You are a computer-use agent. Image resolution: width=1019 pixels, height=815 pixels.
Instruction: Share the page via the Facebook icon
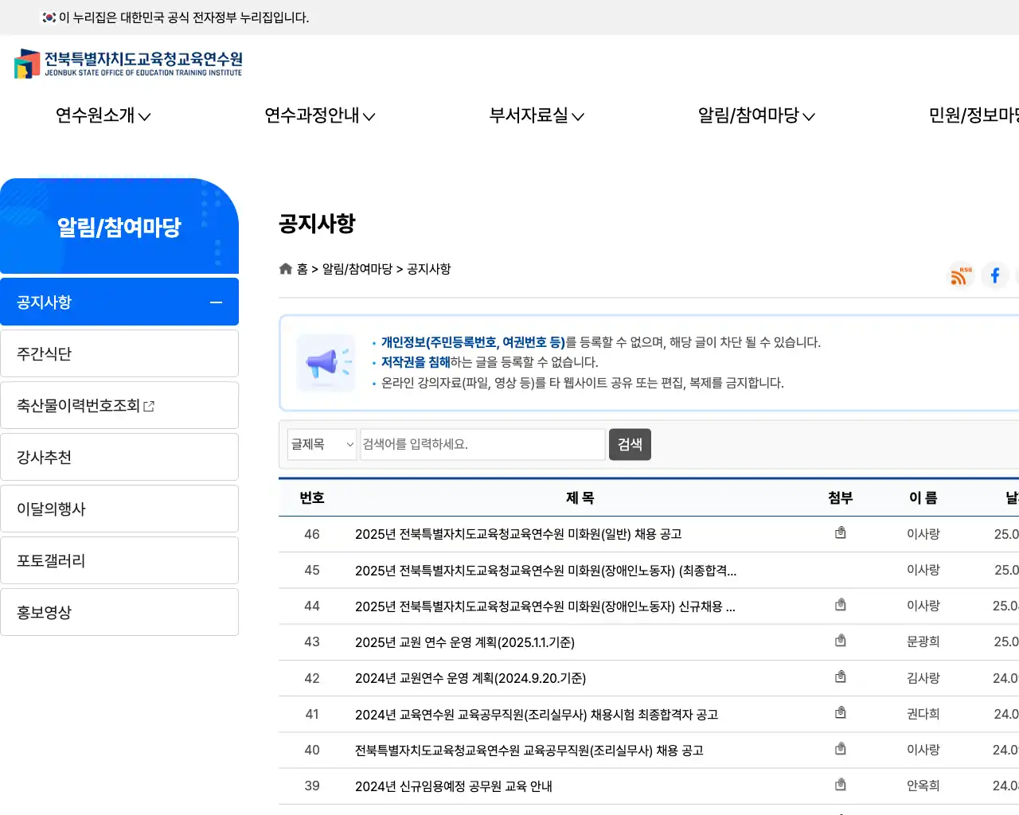(995, 275)
